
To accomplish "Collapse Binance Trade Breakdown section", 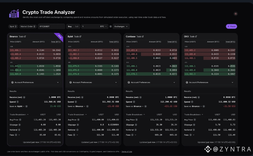I will 19,115.
